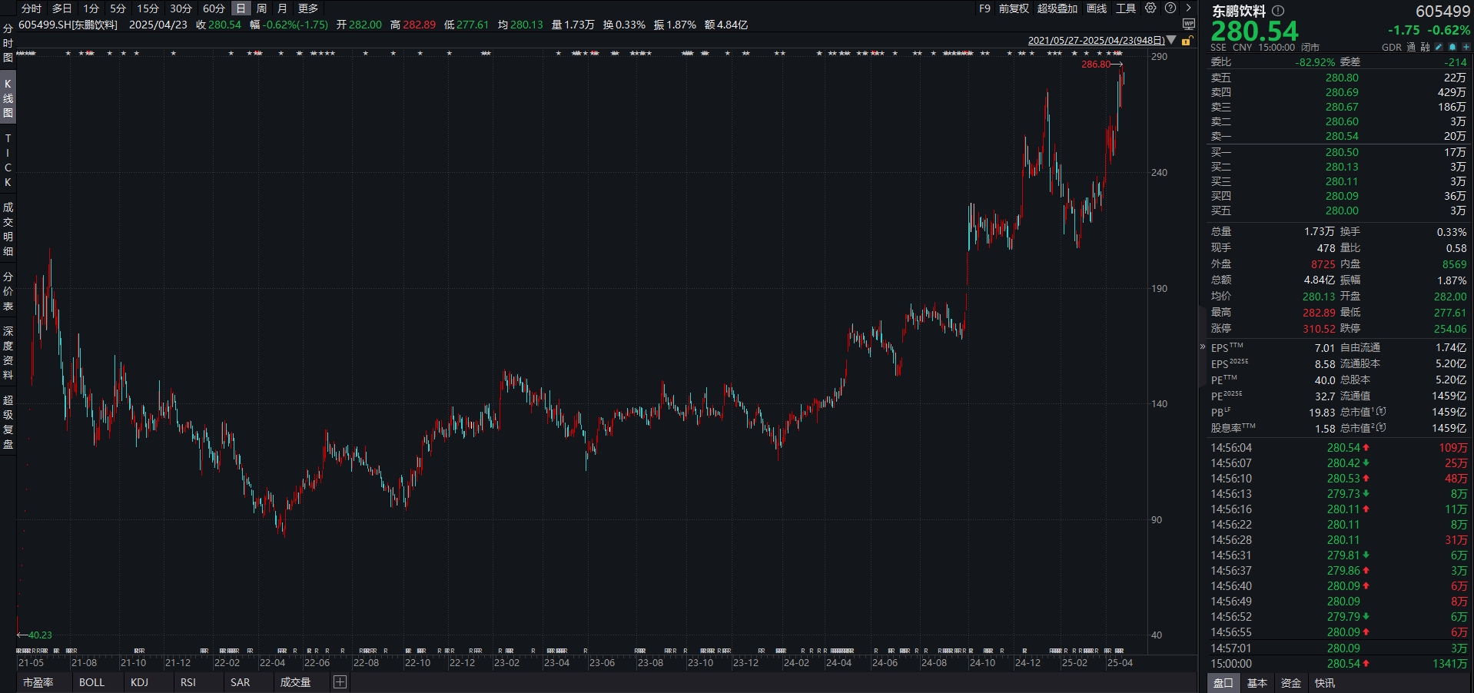
Task: Set price alert with bell icon
Action: tap(1452, 48)
